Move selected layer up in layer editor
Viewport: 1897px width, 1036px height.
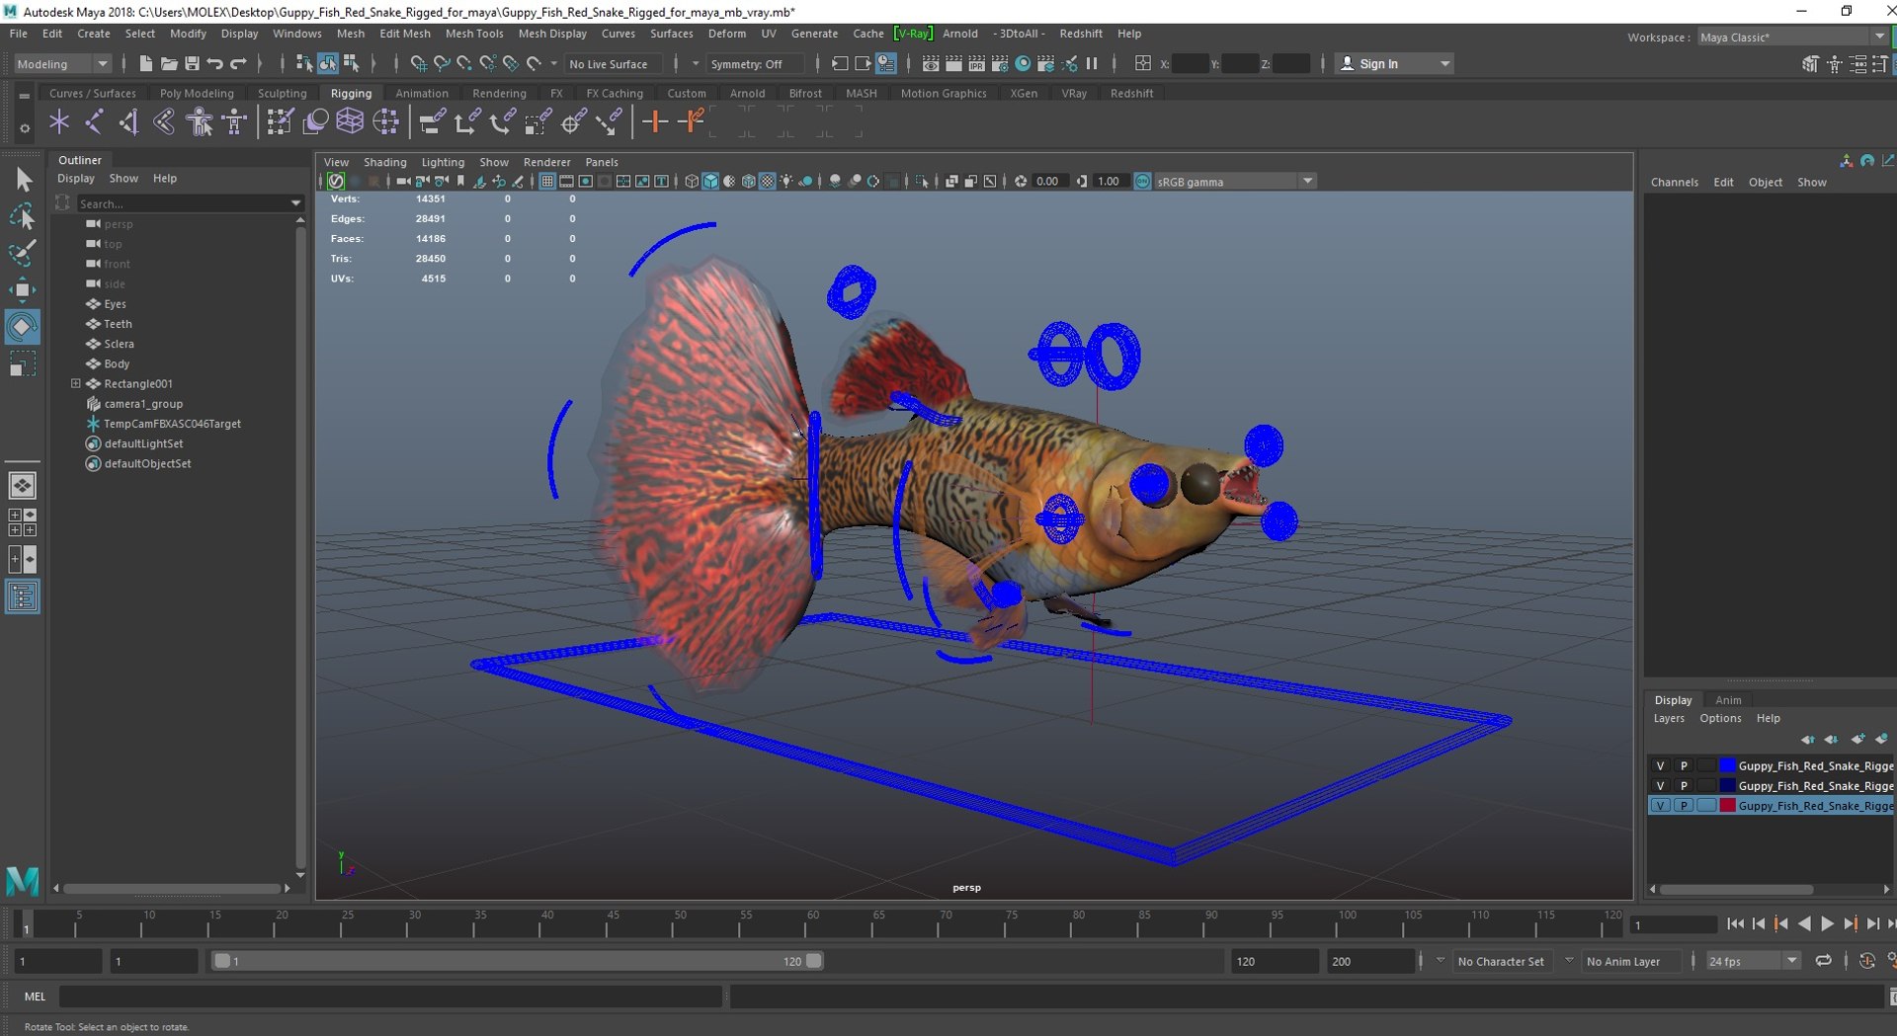tap(1807, 739)
